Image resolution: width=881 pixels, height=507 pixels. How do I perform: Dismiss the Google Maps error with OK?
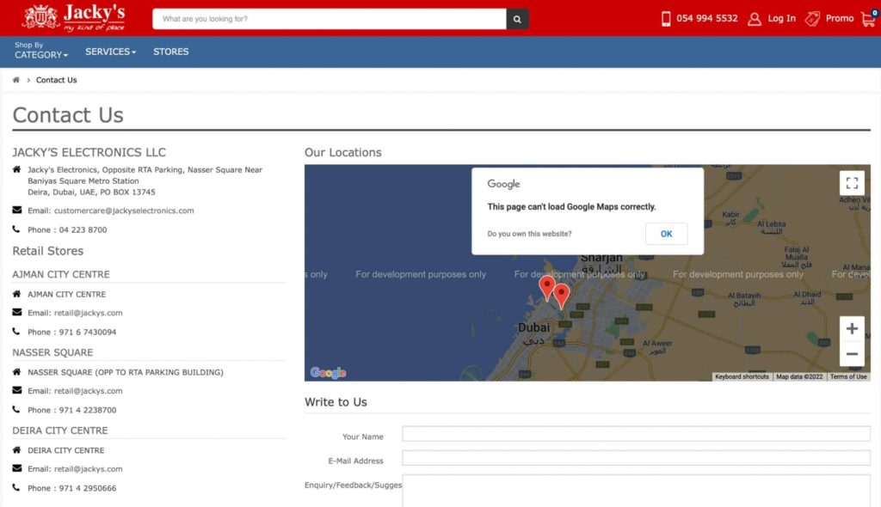coord(667,234)
